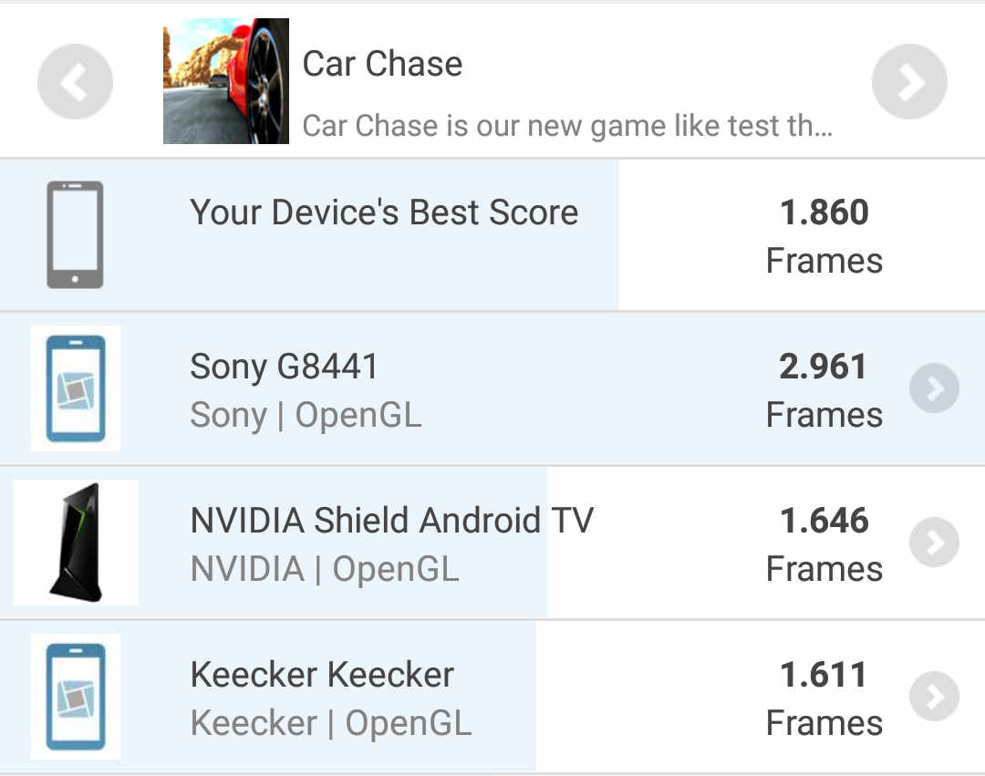
Task: Go to the next benchmark test arrow
Action: 909,82
